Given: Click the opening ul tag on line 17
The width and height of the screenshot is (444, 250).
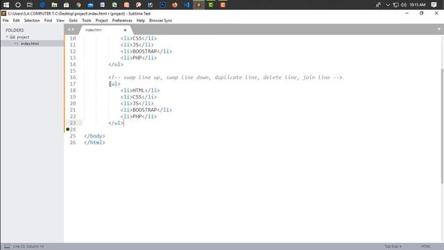Looking at the screenshot, I should pos(114,83).
